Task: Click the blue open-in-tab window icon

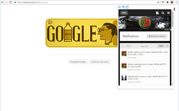Action: tap(123, 7)
